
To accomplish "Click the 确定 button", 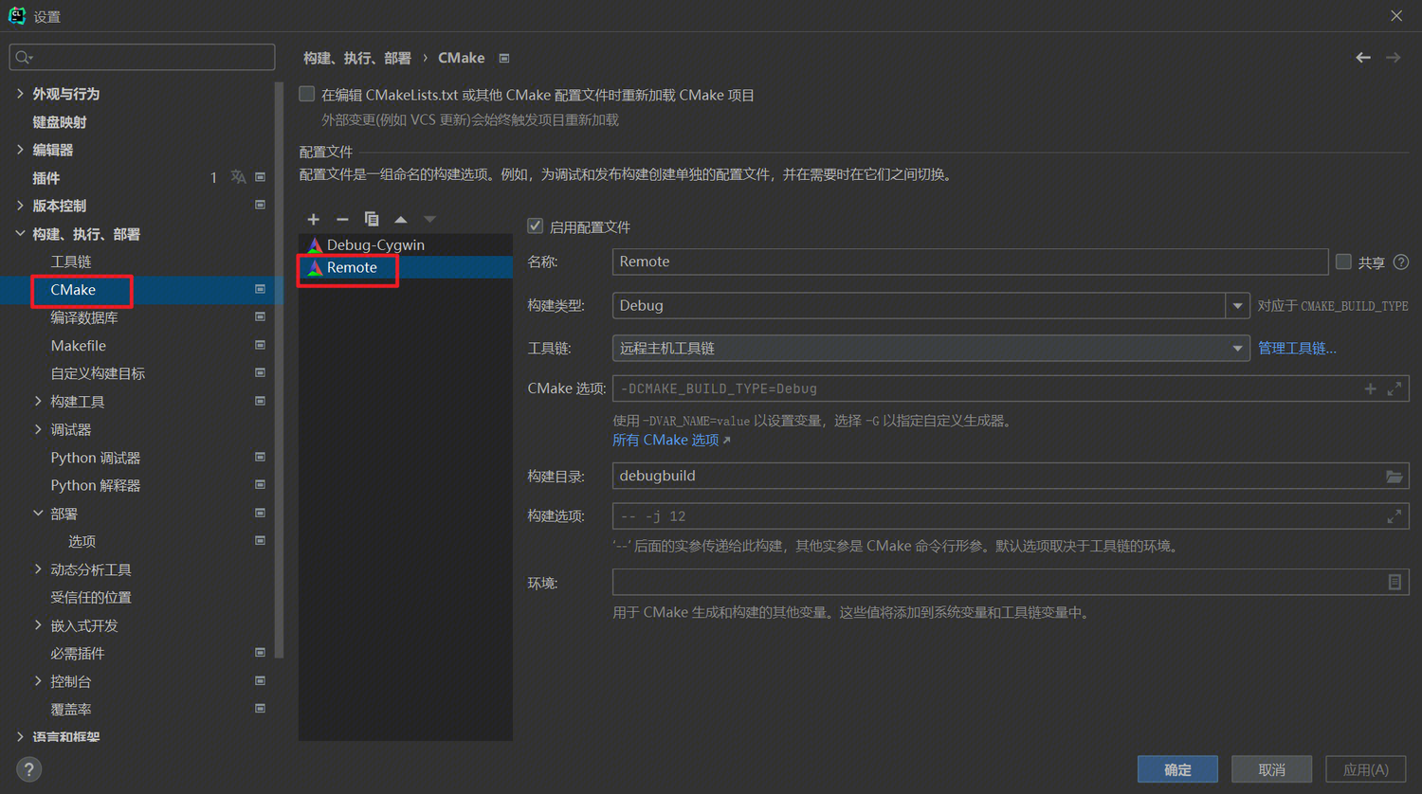I will (1177, 769).
